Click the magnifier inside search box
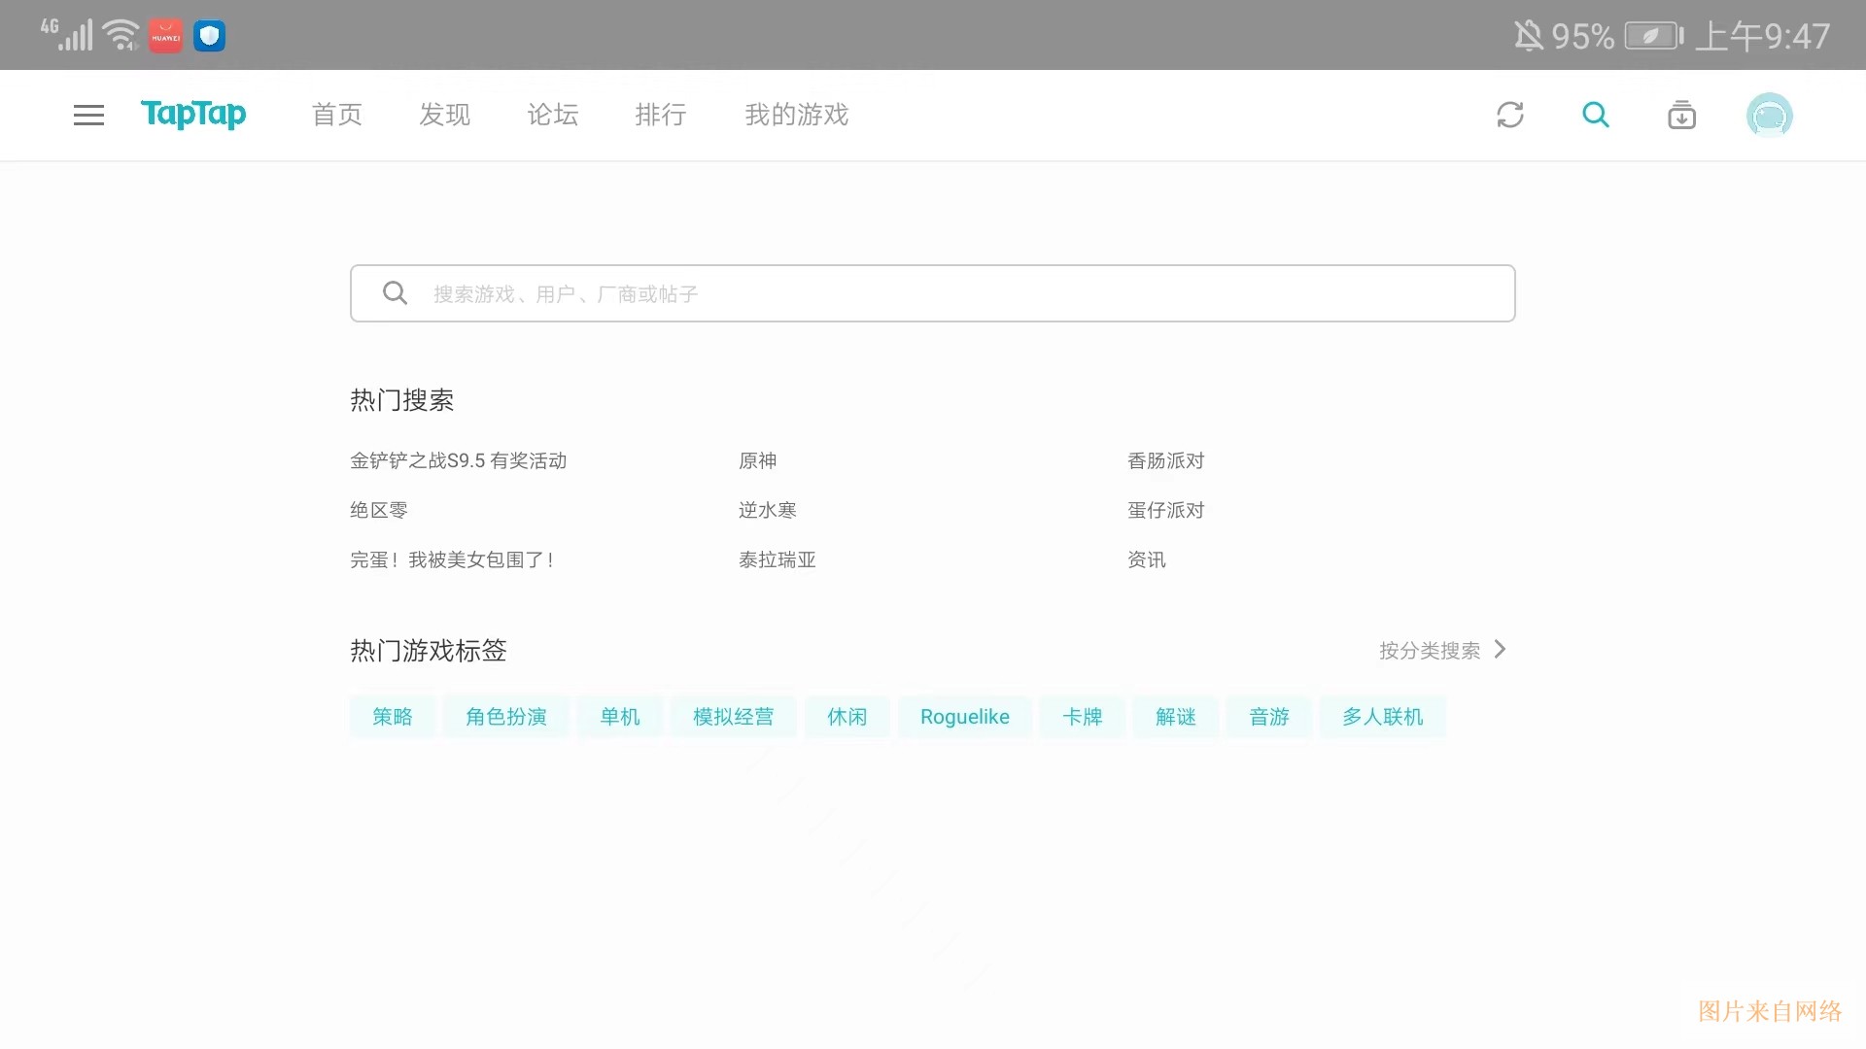Viewport: 1866px width, 1049px height. pos(395,293)
